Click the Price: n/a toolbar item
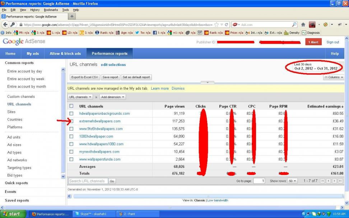The height and width of the screenshot is (218, 349). pos(234,33)
